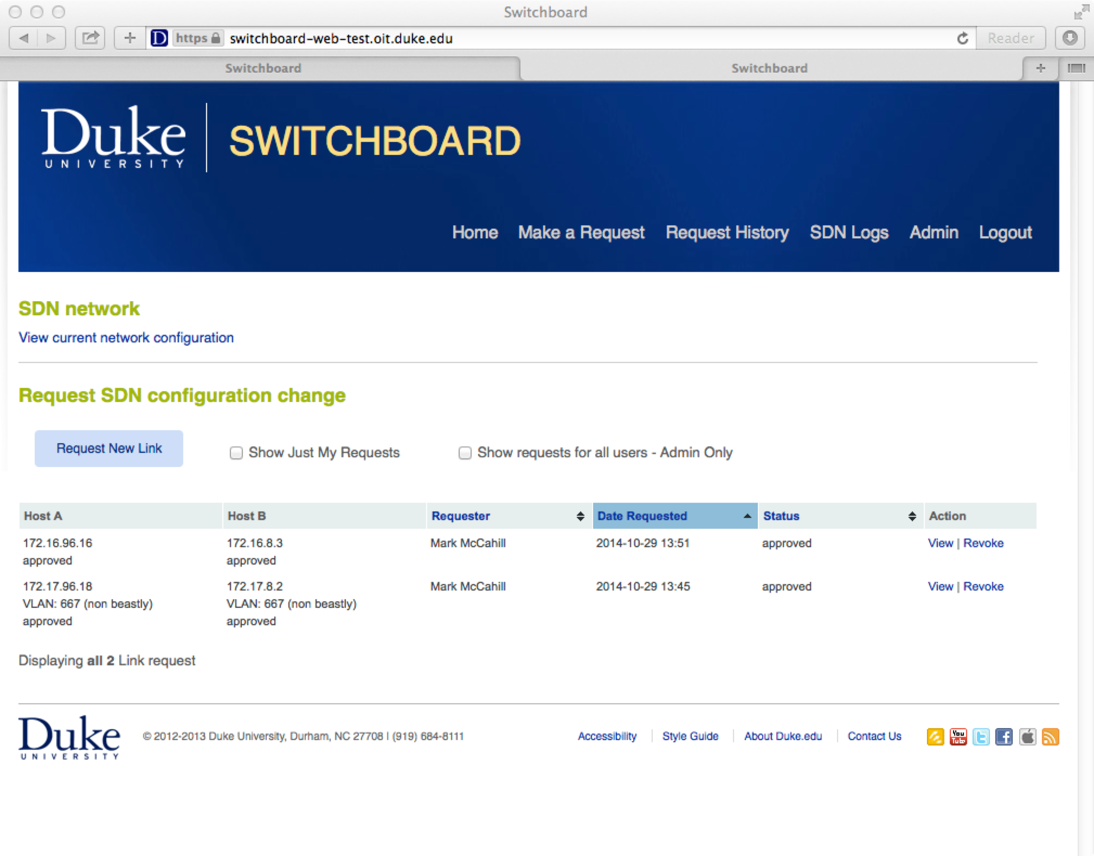
Task: Click the Reader button in the address bar
Action: click(x=1011, y=38)
